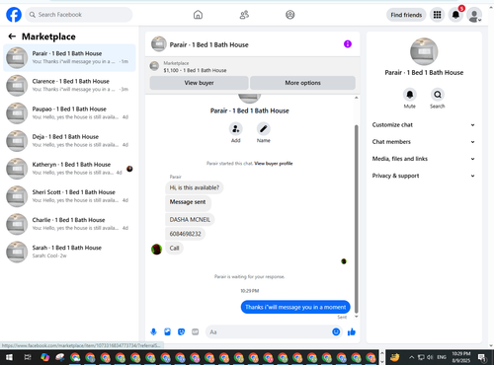The image size is (494, 365).
Task: Click the volume icon in system tray
Action: tap(430, 357)
